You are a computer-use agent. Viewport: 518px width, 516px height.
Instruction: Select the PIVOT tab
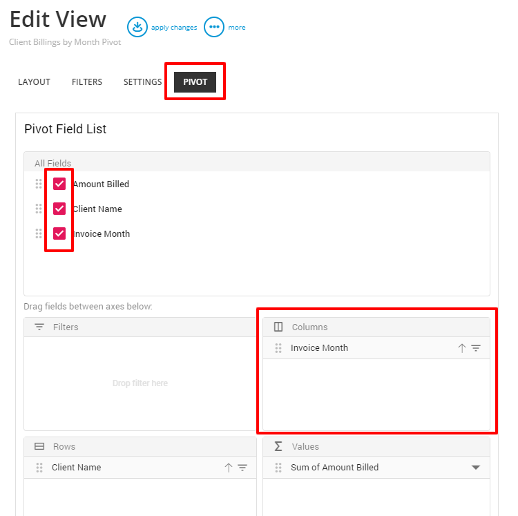click(195, 82)
